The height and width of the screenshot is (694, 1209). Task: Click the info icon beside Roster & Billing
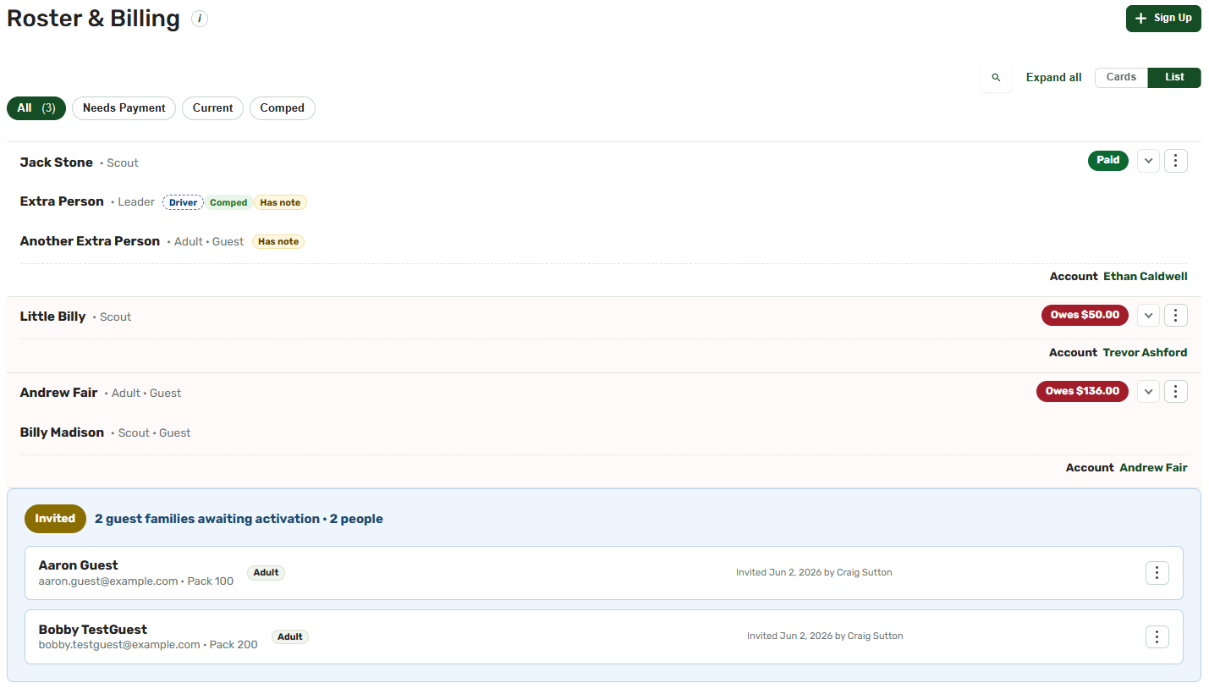[x=200, y=19]
